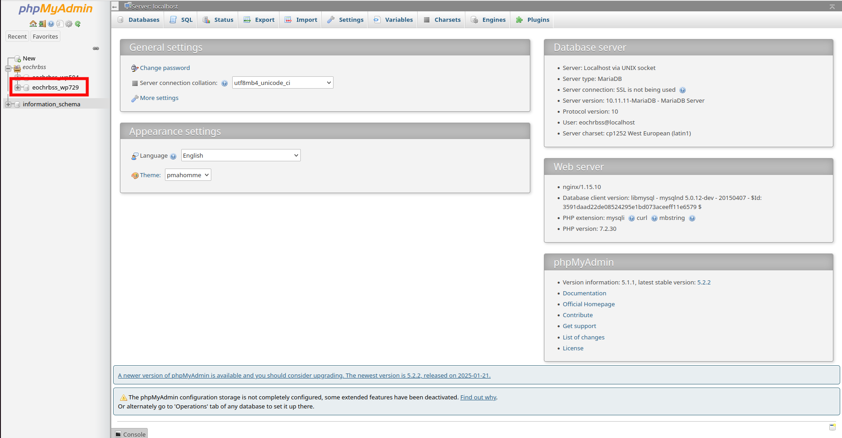
Task: Click the New database icon in the tree
Action: (18, 59)
